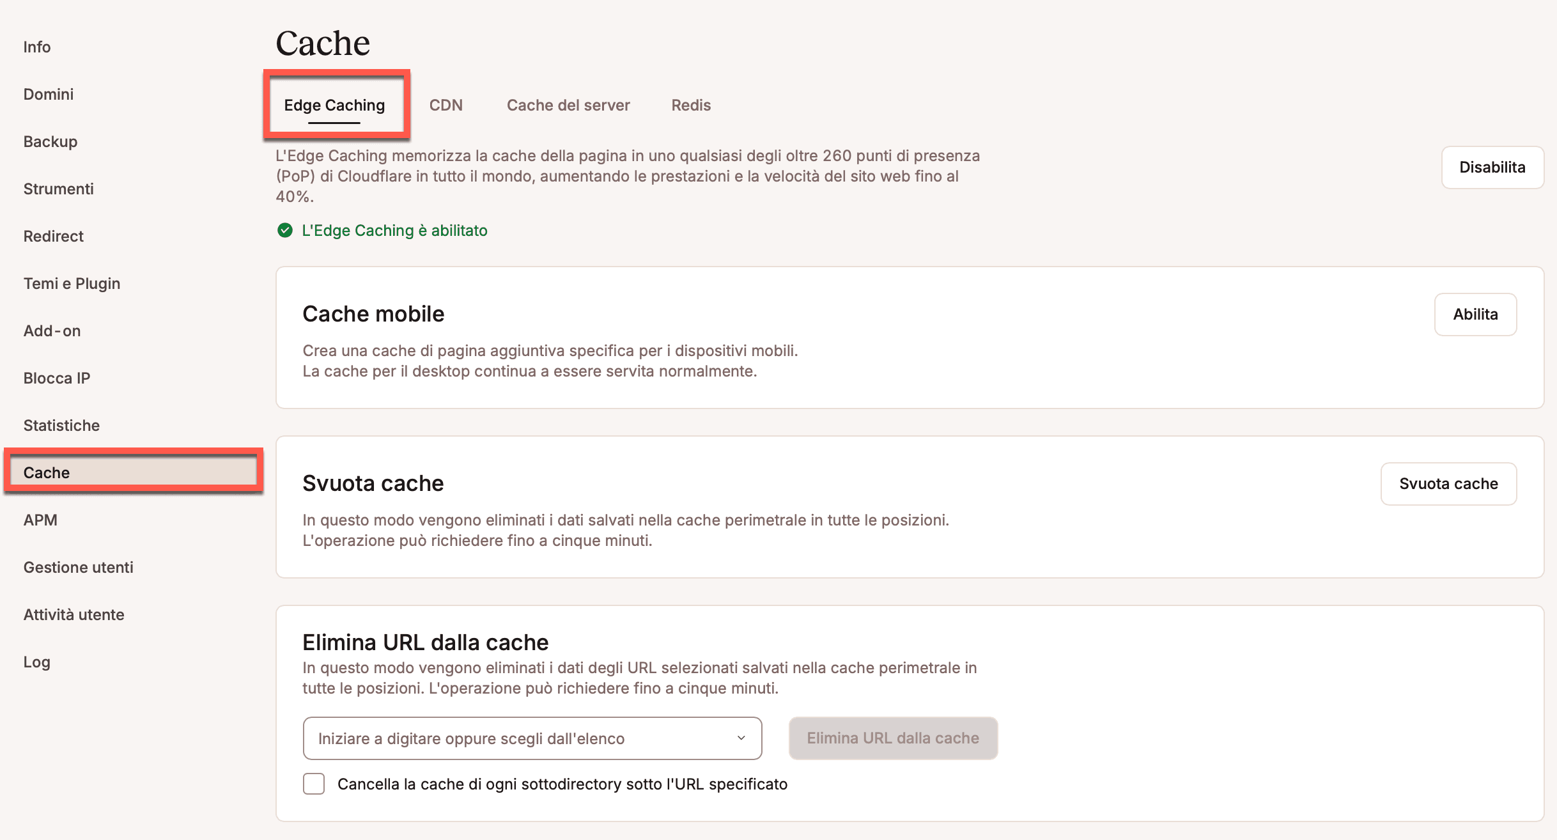The width and height of the screenshot is (1557, 840).
Task: Tick the subdirectory cache clearing checkbox
Action: (x=314, y=784)
